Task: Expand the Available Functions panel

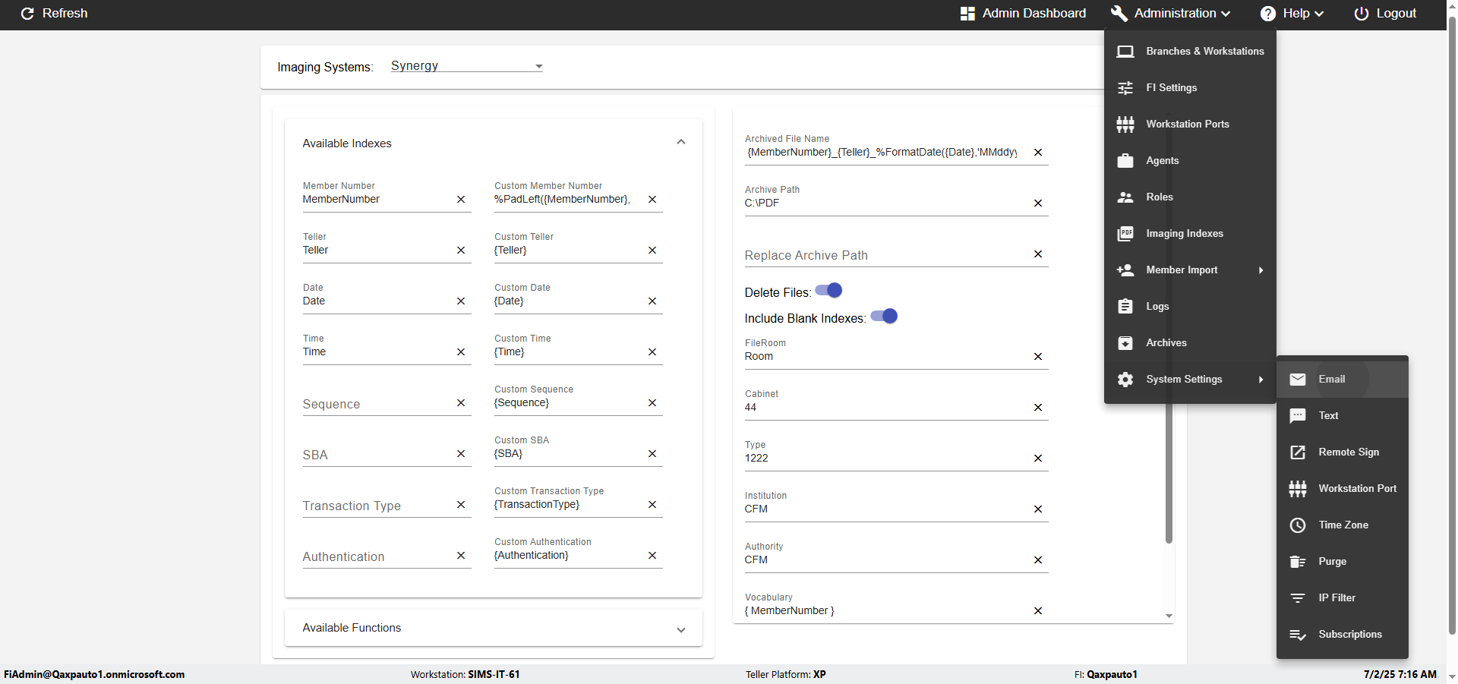Action: click(x=681, y=629)
